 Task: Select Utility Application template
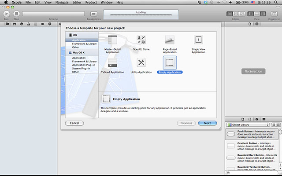(141, 66)
